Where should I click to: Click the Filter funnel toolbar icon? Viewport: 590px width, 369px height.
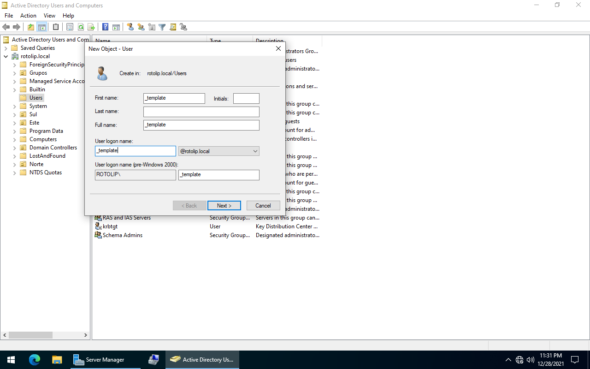(x=162, y=27)
